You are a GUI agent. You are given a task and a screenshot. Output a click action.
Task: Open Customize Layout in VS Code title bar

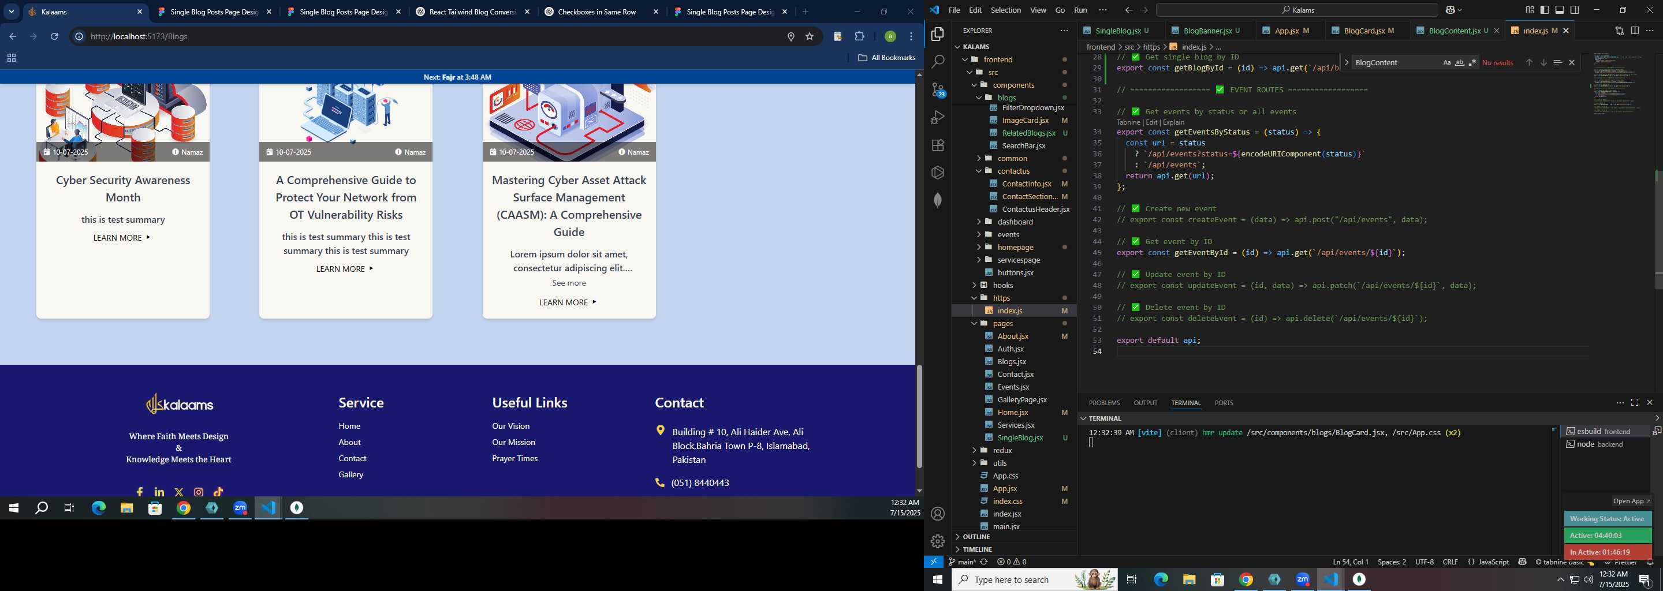point(1530,10)
